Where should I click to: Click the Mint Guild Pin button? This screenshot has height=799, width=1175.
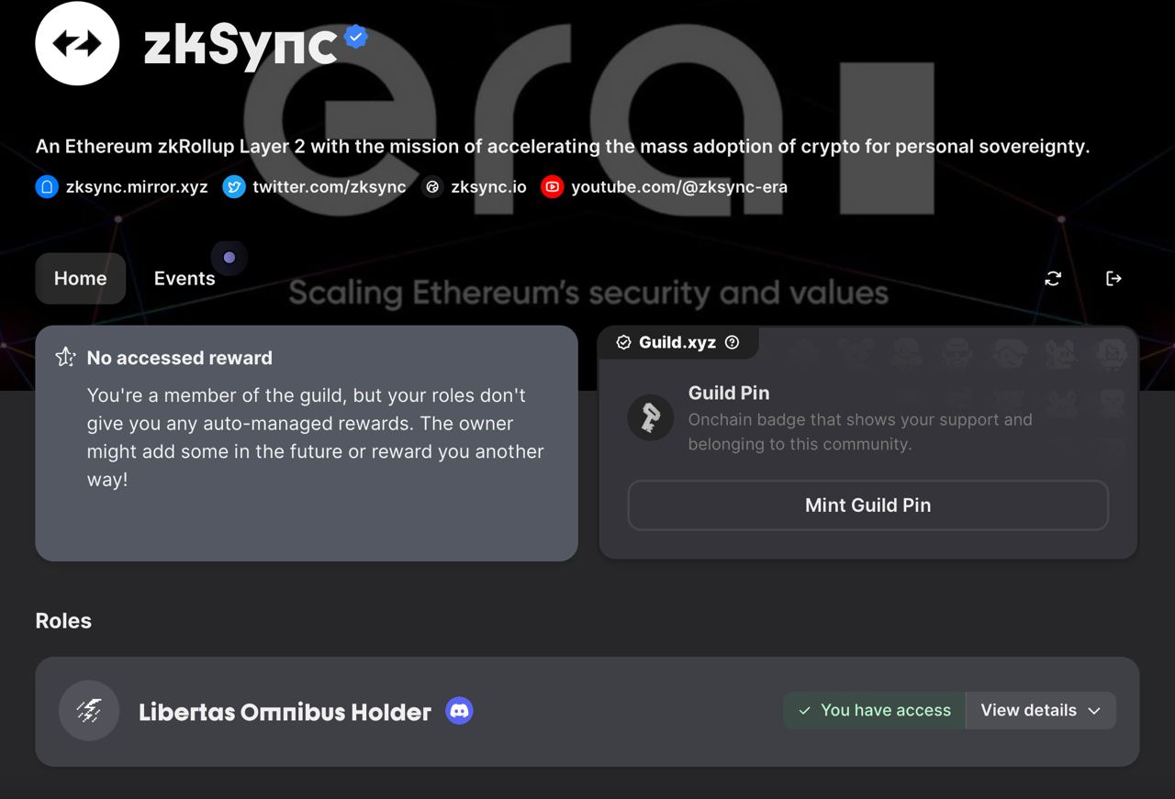868,505
